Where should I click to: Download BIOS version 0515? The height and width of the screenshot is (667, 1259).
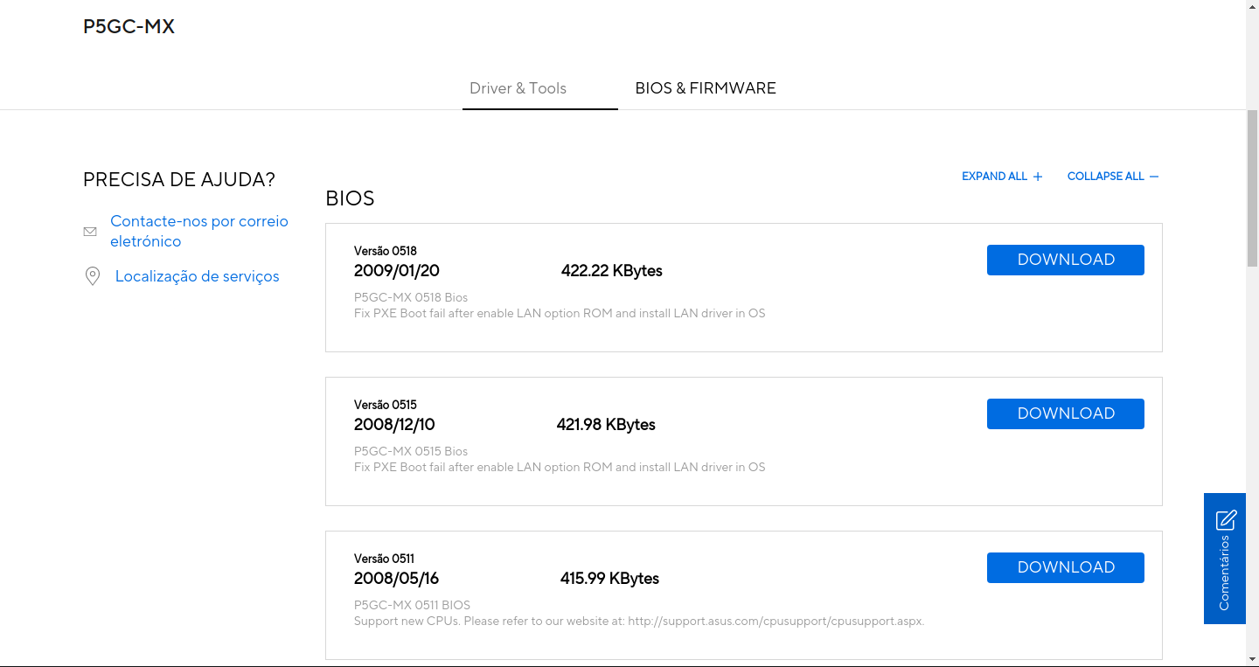[1066, 413]
